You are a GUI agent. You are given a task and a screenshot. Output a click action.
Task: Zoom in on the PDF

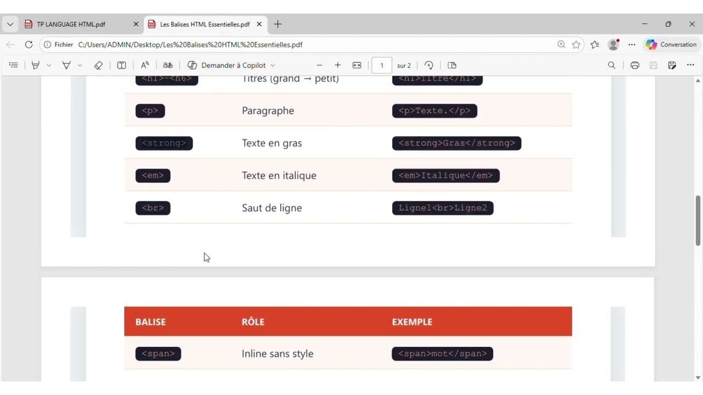pyautogui.click(x=338, y=65)
